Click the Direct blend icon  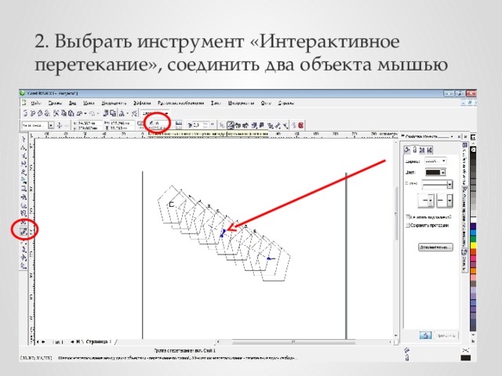pos(231,125)
